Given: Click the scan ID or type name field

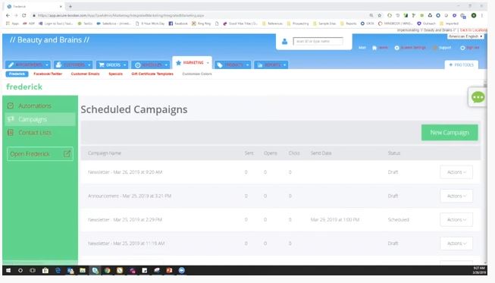Looking at the screenshot, I should click(318, 42).
